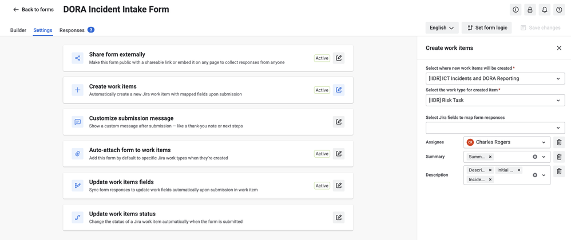Viewport: 571px width, 240px height.
Task: Edit Customize submission message setting
Action: coord(339,122)
